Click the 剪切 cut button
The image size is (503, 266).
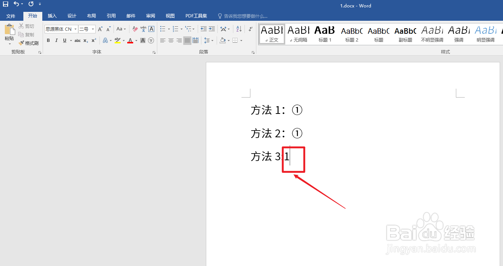tap(26, 26)
